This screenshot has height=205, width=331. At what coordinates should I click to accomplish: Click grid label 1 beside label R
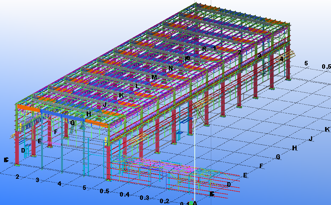215,48
